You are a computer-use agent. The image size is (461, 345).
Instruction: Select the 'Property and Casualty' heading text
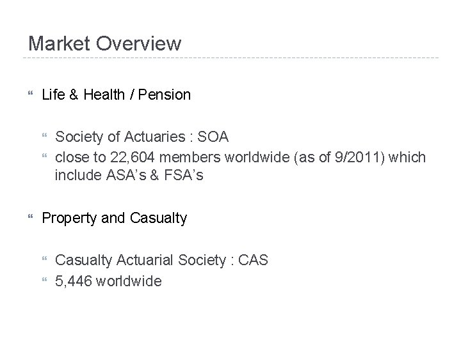click(x=114, y=218)
